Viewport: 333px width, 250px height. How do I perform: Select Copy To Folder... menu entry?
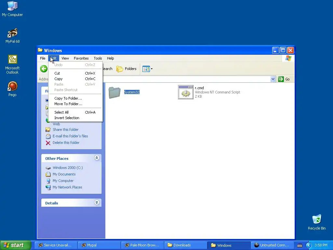[x=75, y=98]
